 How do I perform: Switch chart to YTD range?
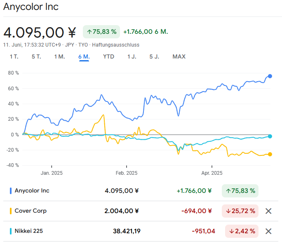108,56
